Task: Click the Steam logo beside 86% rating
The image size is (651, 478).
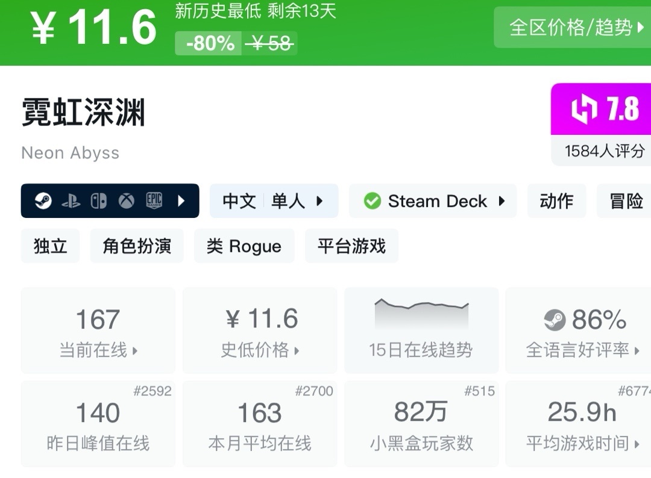Action: point(555,320)
